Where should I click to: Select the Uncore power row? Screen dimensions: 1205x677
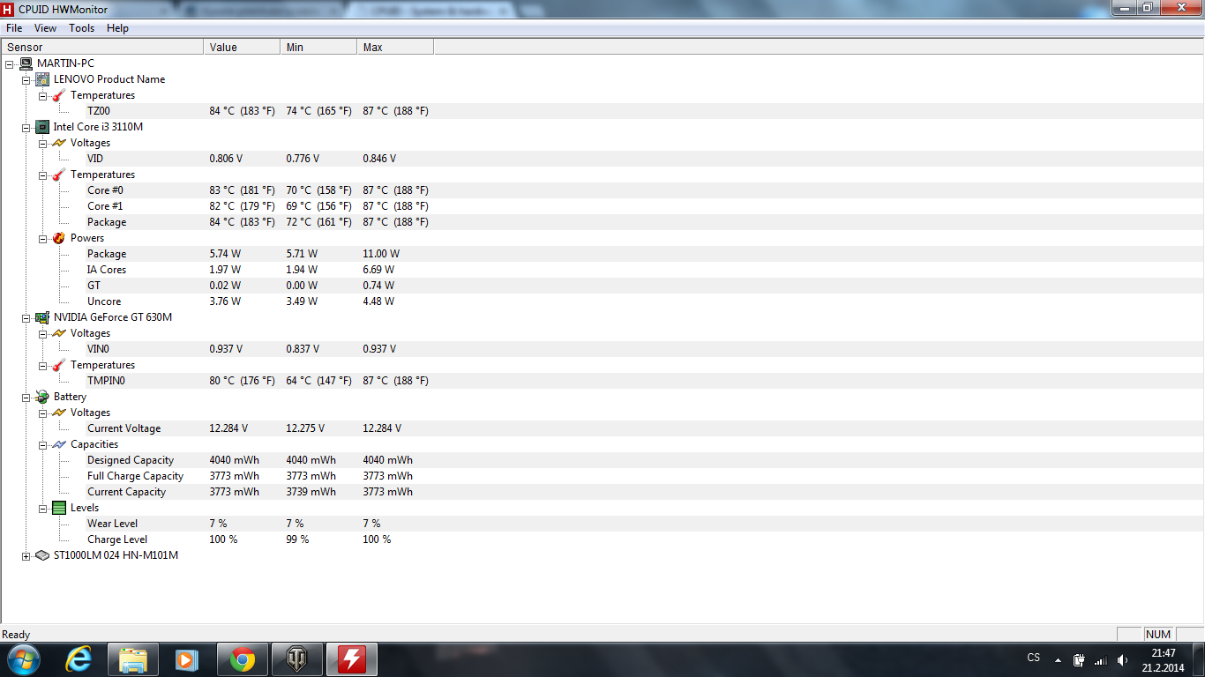[x=602, y=301]
